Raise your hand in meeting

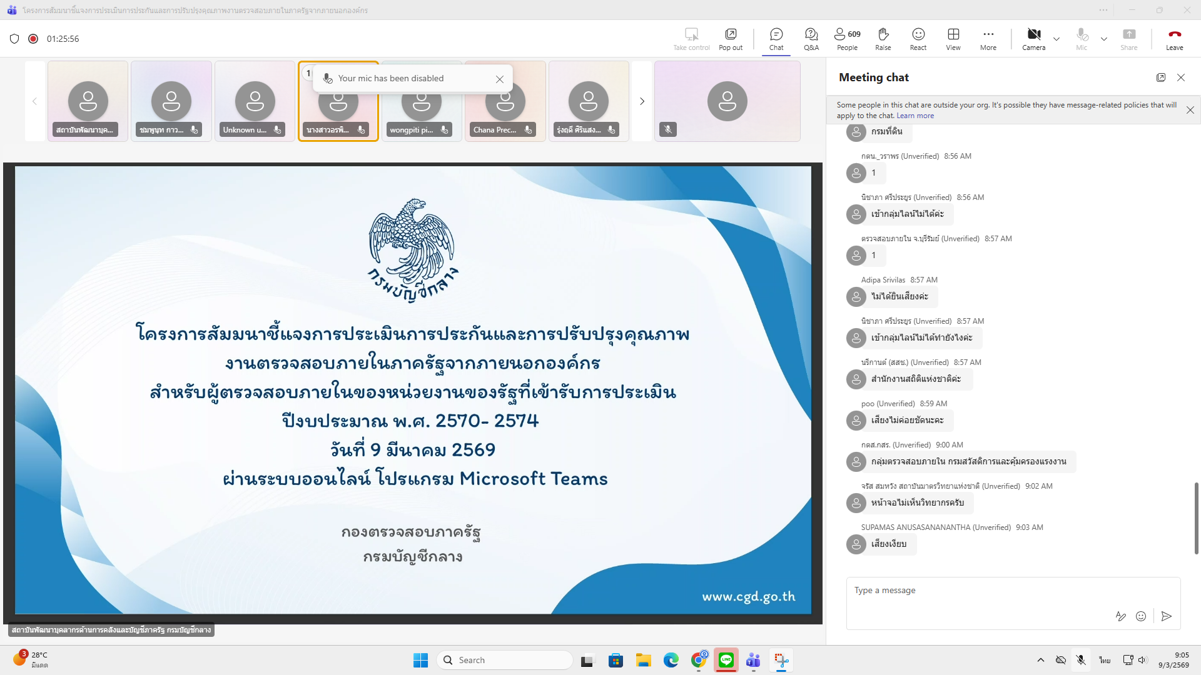[883, 39]
